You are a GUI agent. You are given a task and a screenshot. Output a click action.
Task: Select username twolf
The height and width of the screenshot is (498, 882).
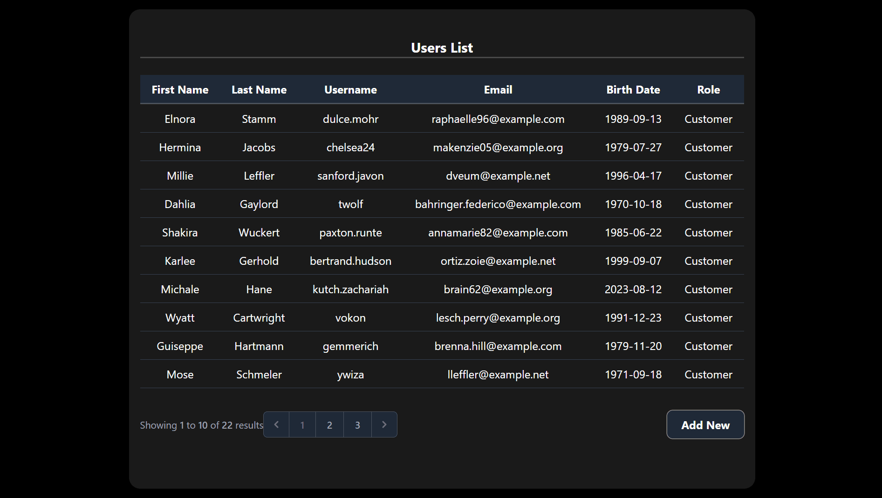pyautogui.click(x=350, y=204)
